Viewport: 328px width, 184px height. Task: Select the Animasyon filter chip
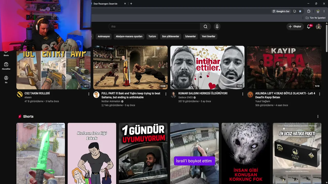[x=104, y=37]
